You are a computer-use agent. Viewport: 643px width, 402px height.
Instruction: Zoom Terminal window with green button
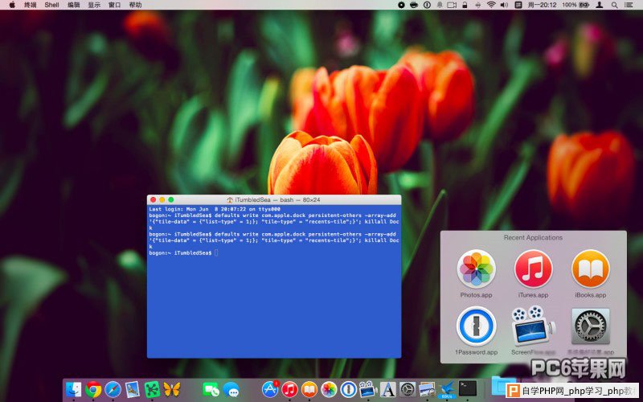[x=171, y=199]
